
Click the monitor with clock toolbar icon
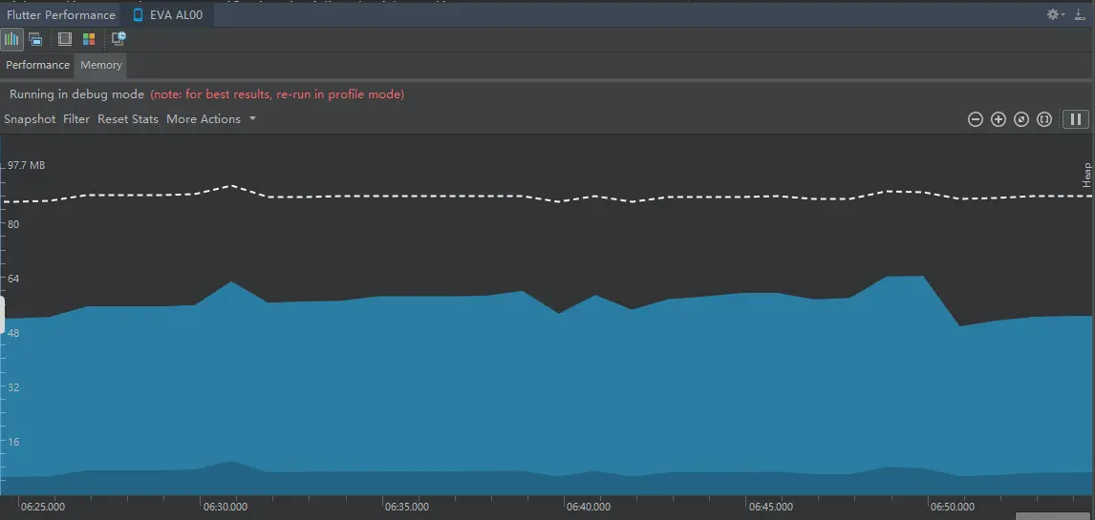118,38
